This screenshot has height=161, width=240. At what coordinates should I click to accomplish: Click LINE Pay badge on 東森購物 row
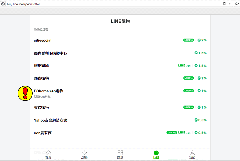[188, 107]
